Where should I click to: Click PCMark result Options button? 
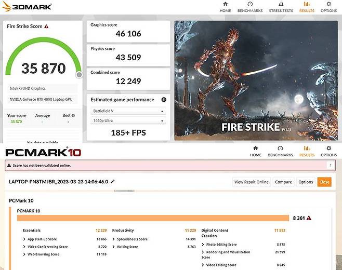[x=306, y=182]
